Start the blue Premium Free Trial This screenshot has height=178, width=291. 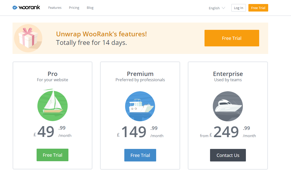coord(140,155)
